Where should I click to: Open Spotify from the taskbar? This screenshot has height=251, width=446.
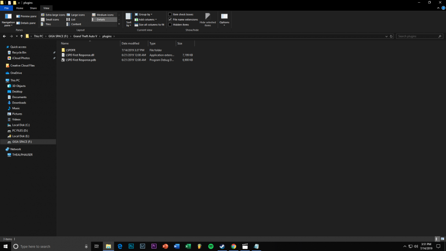[211, 247]
